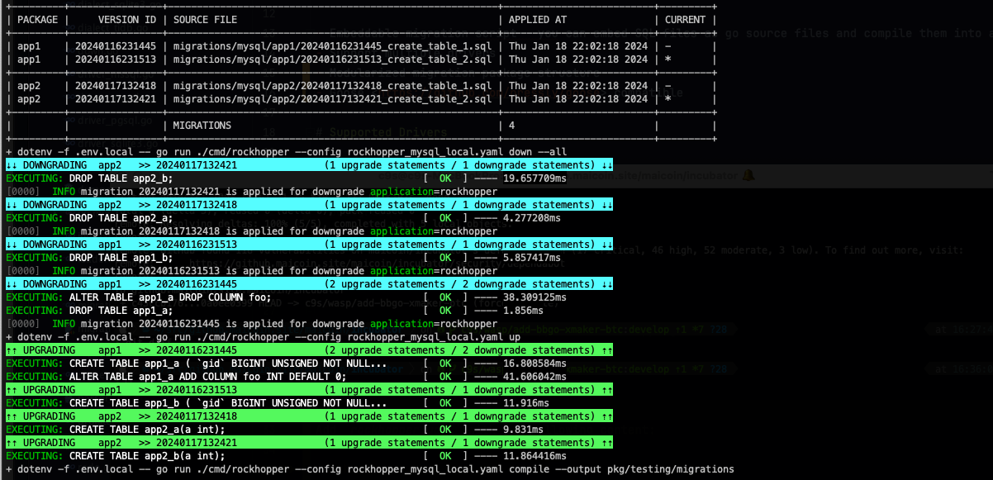This screenshot has width=993, height=480.
Task: Click the 38.309125ms timing value
Action: [535, 298]
